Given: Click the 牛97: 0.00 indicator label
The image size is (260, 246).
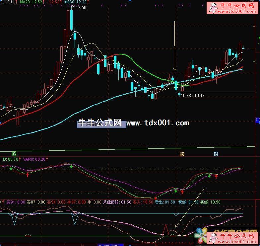Looking at the screenshot, I should pyautogui.click(x=76, y=202).
